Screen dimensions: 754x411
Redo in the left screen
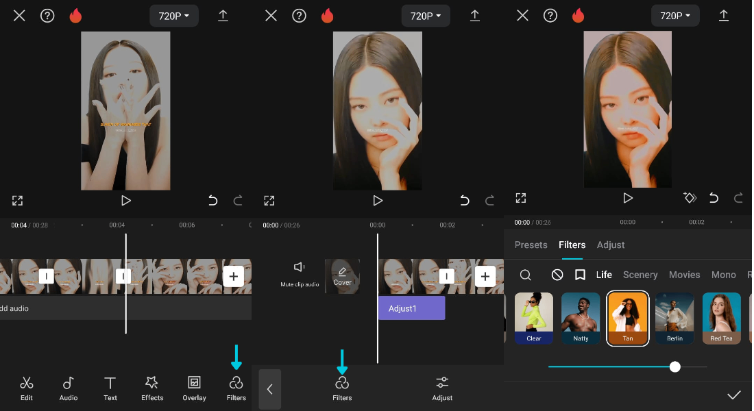click(238, 200)
